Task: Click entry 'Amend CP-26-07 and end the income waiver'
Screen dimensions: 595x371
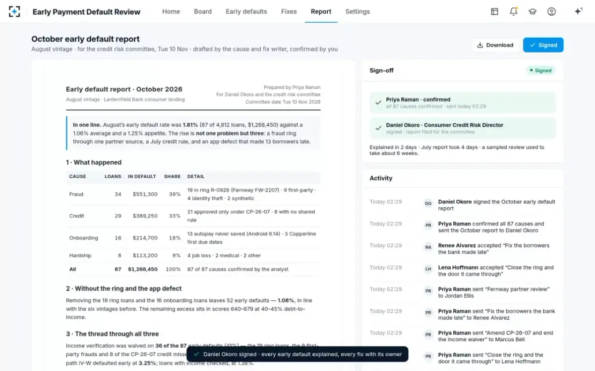Action: (496, 336)
